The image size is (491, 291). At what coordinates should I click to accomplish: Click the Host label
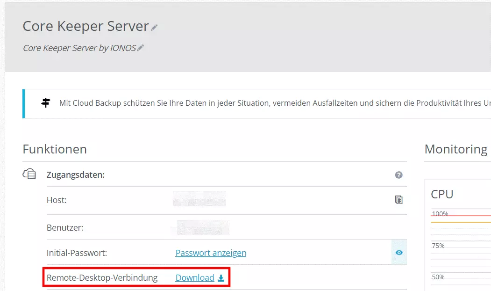pyautogui.click(x=57, y=200)
